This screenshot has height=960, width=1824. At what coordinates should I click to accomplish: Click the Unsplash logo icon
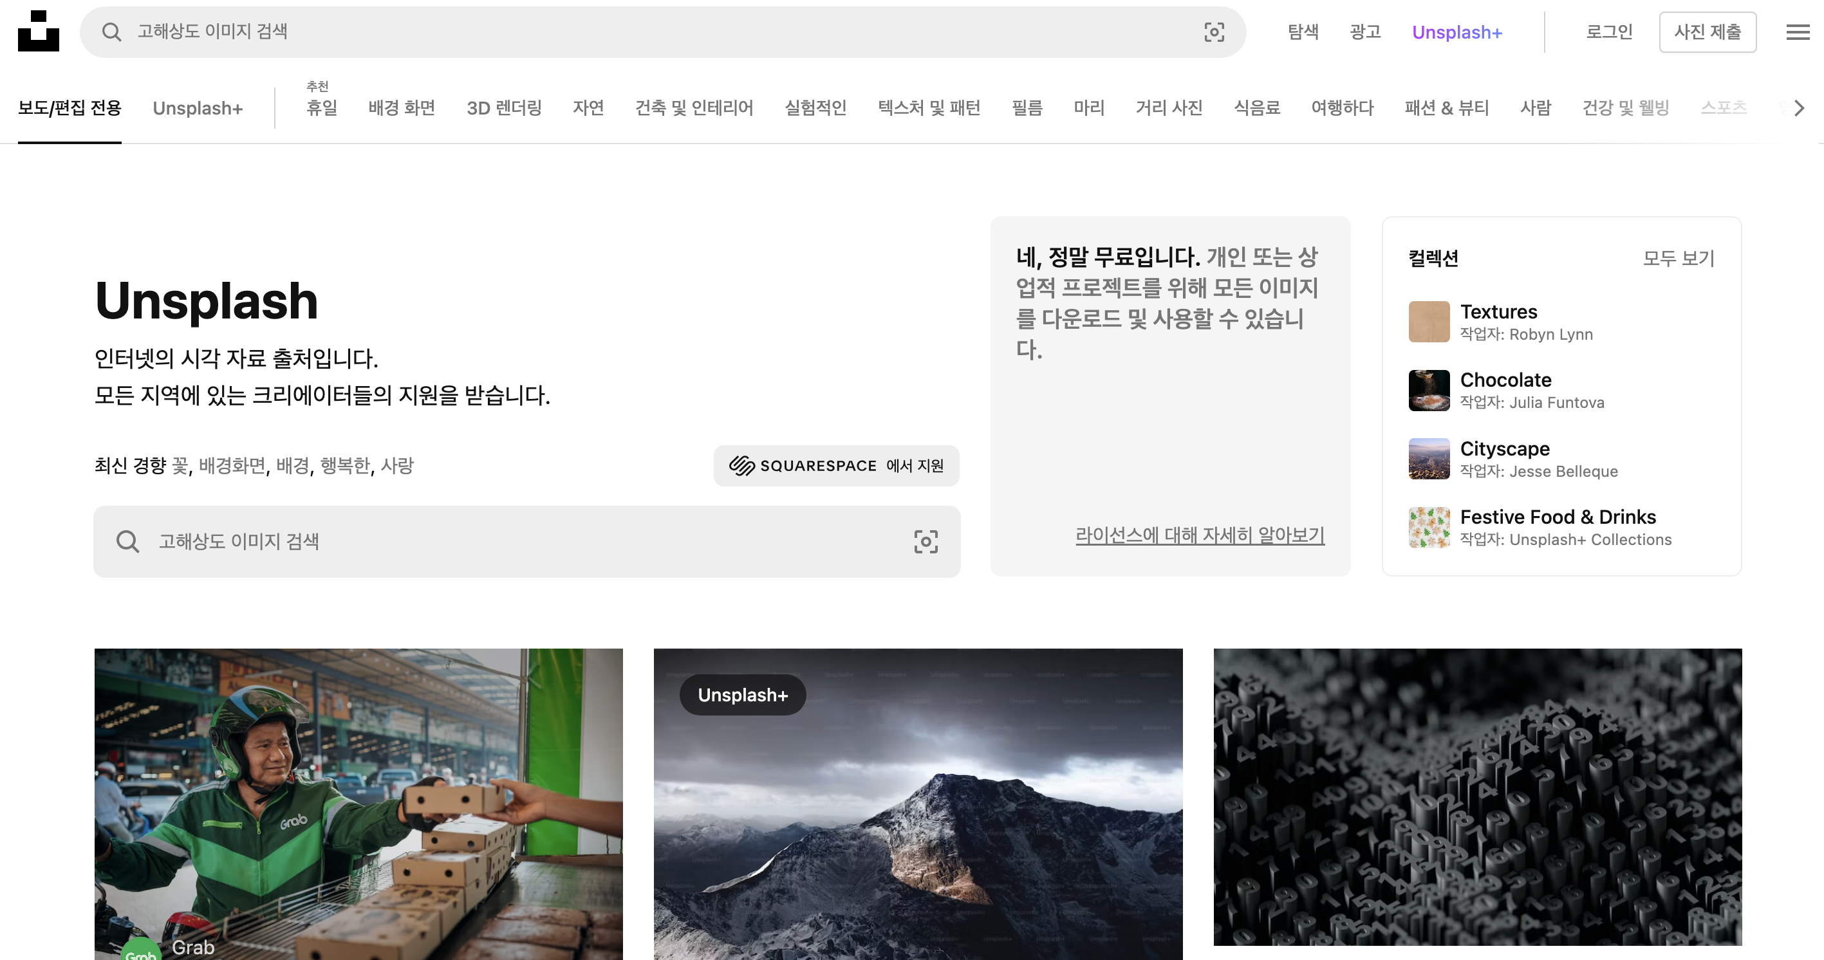(x=38, y=31)
